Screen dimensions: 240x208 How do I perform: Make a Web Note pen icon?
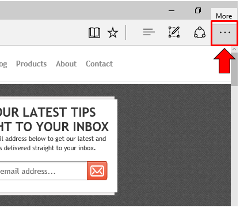174,32
